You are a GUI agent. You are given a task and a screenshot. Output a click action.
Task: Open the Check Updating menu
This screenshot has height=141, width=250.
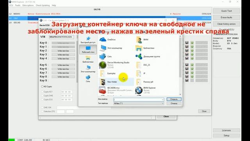tap(43, 5)
